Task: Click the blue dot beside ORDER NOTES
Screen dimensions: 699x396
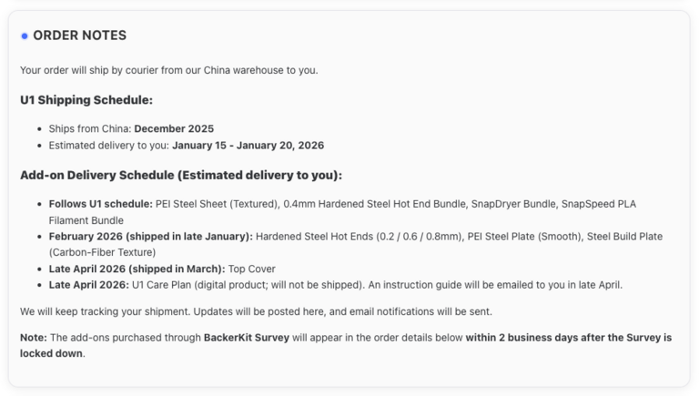Action: 25,36
